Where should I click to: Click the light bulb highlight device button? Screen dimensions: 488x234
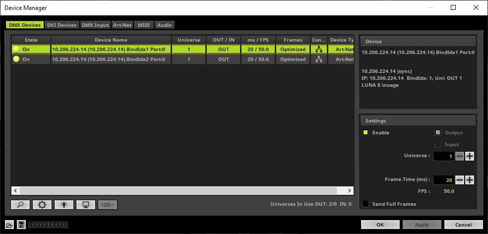64,205
